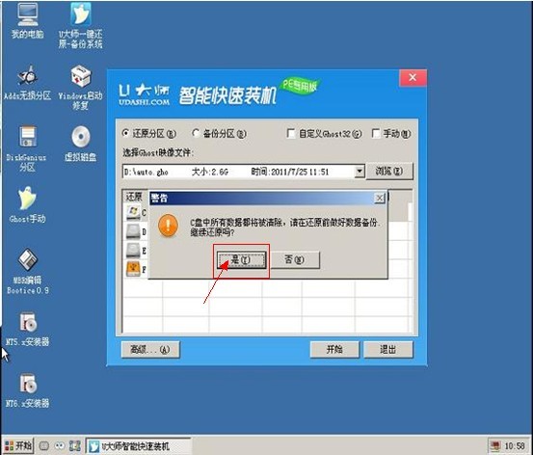Launch Ghost手动 ghost icon
The width and height of the screenshot is (533, 455).
click(x=27, y=204)
